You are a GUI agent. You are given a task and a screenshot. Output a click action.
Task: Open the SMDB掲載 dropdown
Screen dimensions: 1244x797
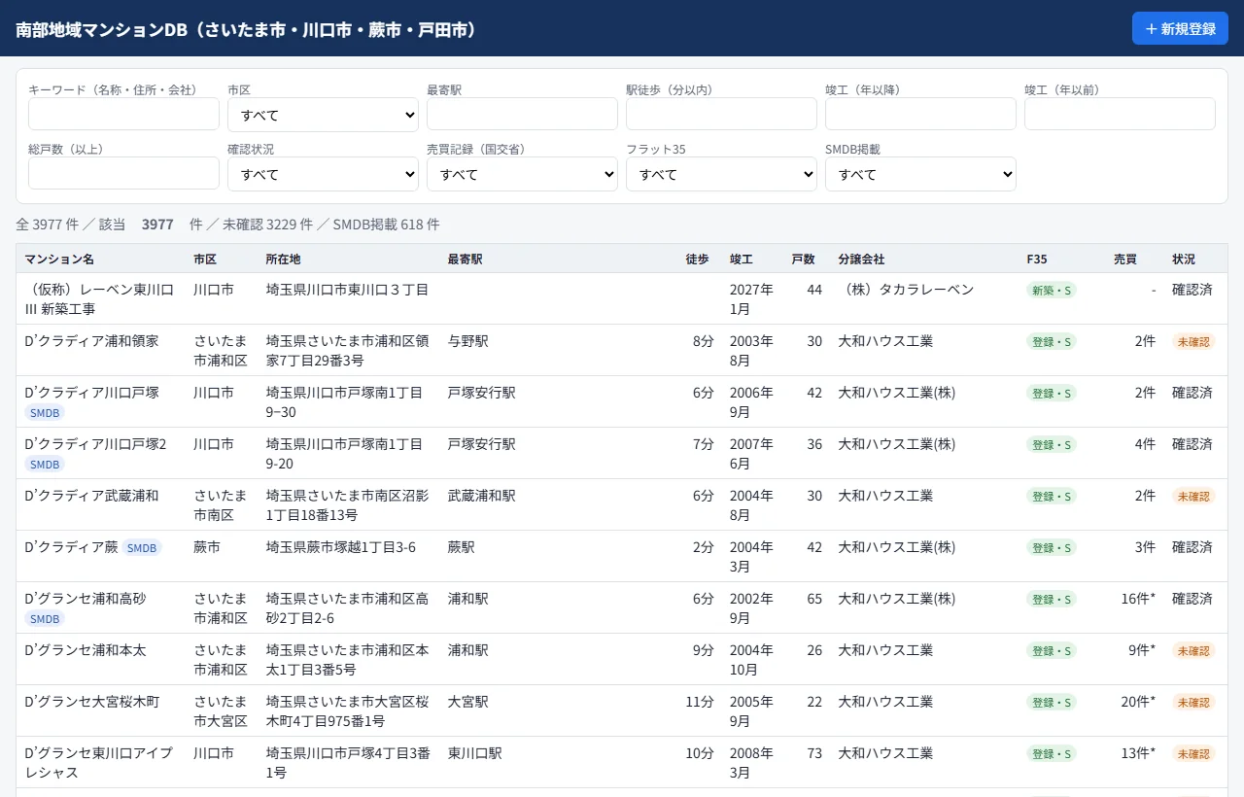[x=920, y=174]
